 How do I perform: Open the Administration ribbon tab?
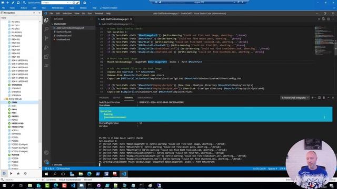tap(57, 8)
